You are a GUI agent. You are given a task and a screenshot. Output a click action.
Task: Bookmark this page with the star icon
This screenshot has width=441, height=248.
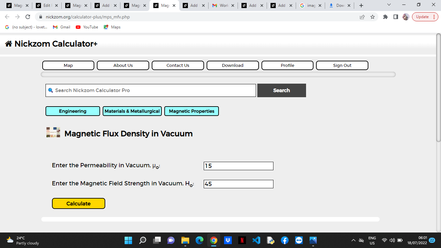(373, 17)
